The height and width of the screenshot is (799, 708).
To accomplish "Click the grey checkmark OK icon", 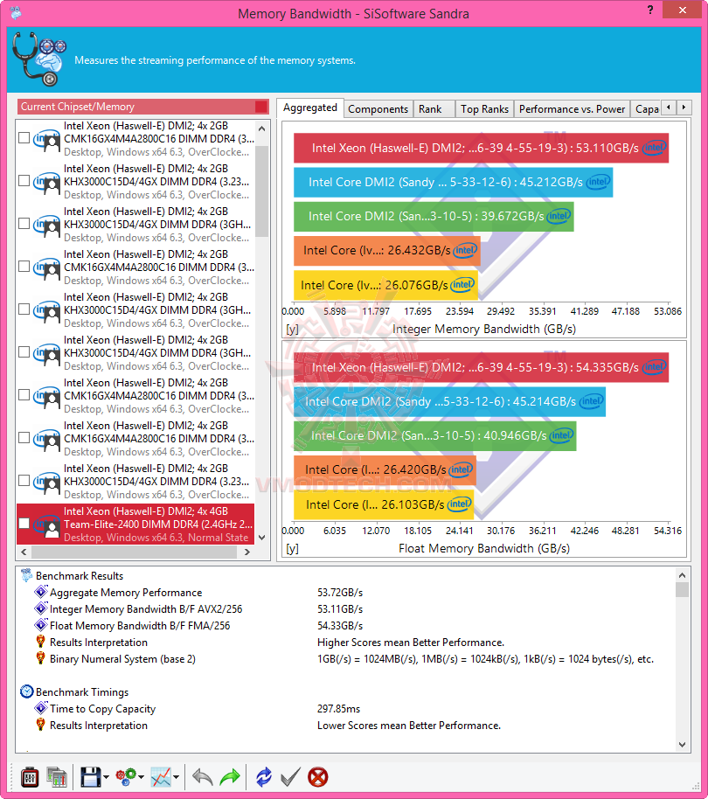I will pyautogui.click(x=290, y=777).
